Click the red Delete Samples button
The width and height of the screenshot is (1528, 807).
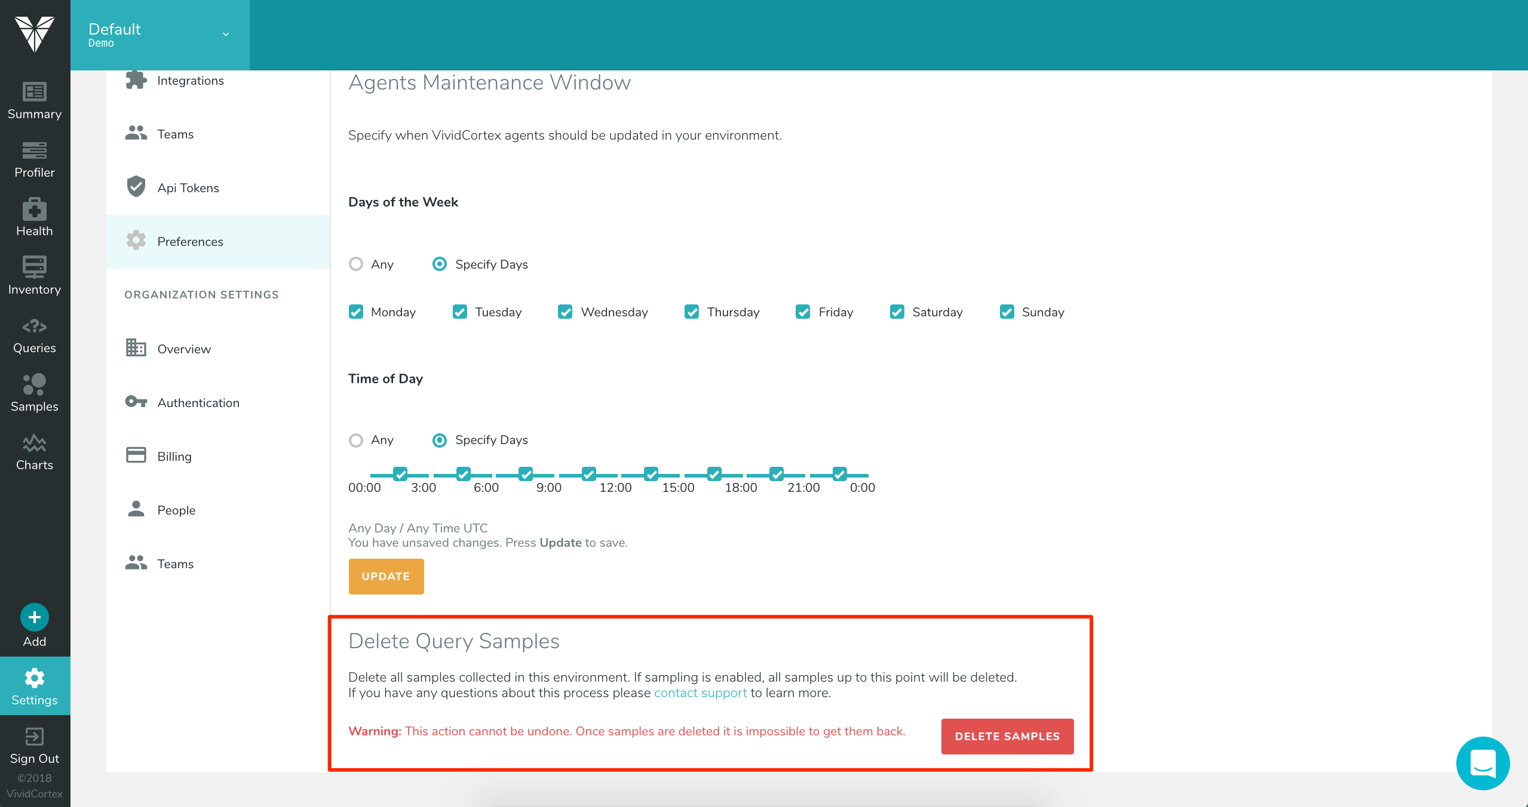pyautogui.click(x=1007, y=736)
